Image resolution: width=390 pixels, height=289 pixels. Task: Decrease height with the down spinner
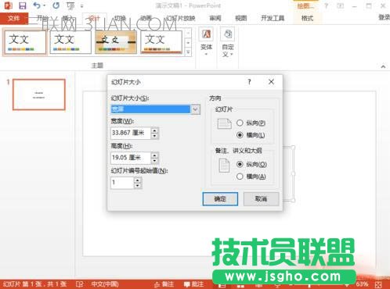pos(154,160)
